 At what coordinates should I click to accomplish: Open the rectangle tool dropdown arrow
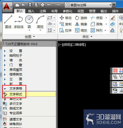click(x=54, y=18)
